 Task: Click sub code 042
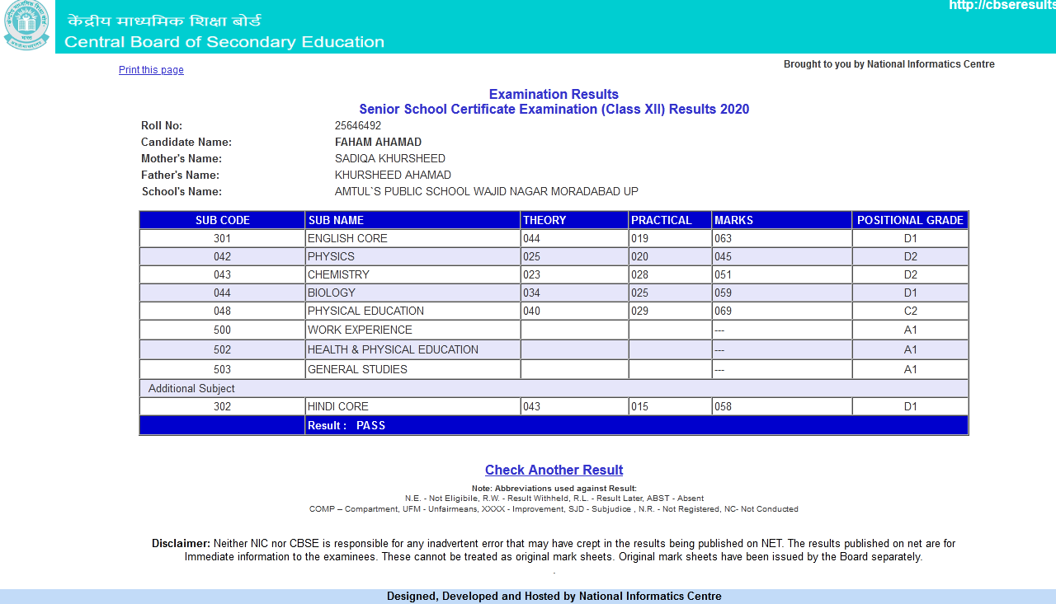click(x=223, y=256)
